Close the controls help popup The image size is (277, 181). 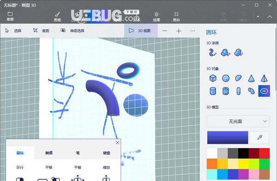pos(117,143)
